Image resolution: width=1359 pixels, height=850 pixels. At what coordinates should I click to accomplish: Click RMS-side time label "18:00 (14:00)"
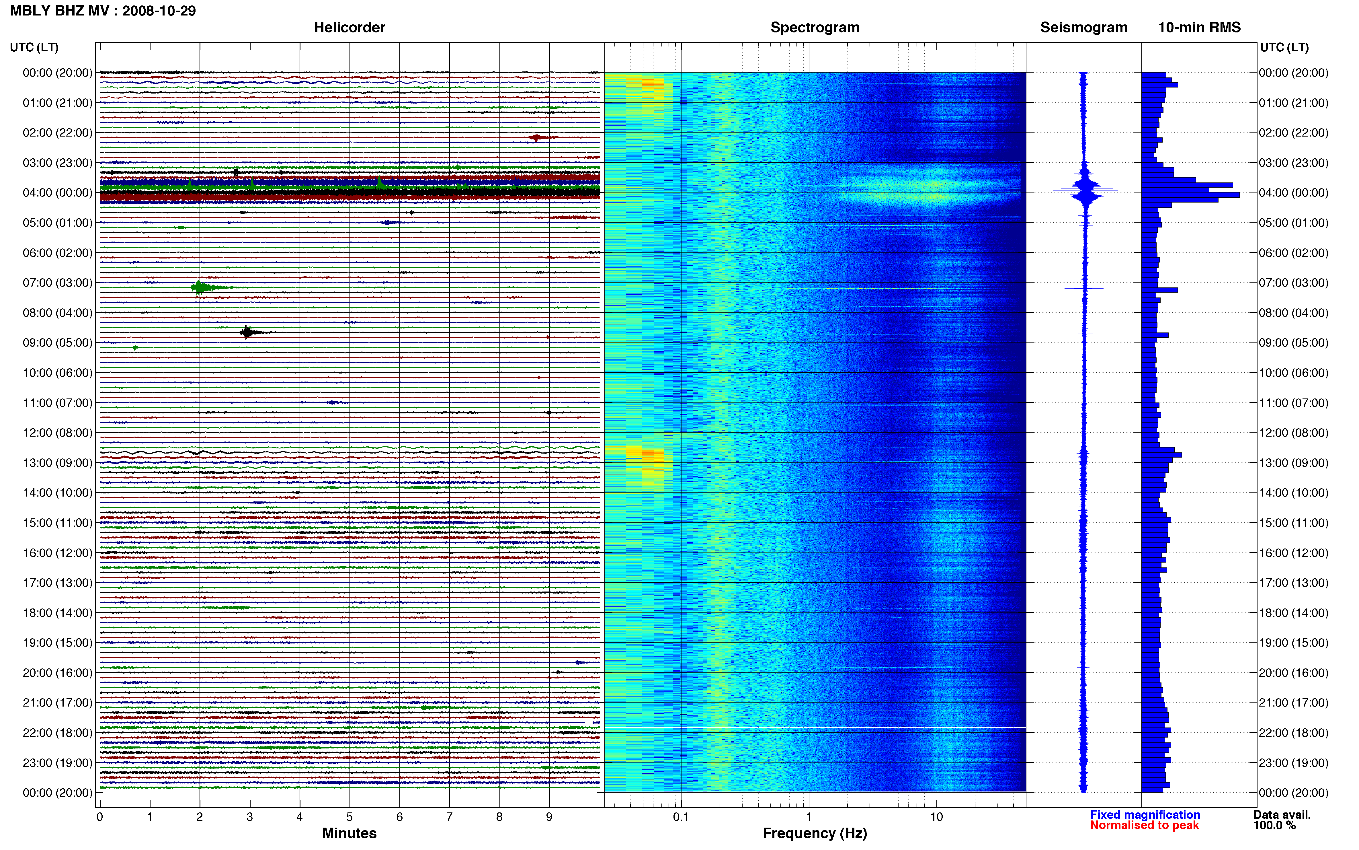(x=1293, y=613)
